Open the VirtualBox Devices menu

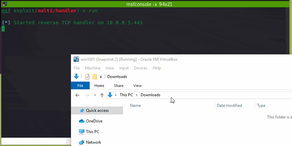click(x=141, y=68)
